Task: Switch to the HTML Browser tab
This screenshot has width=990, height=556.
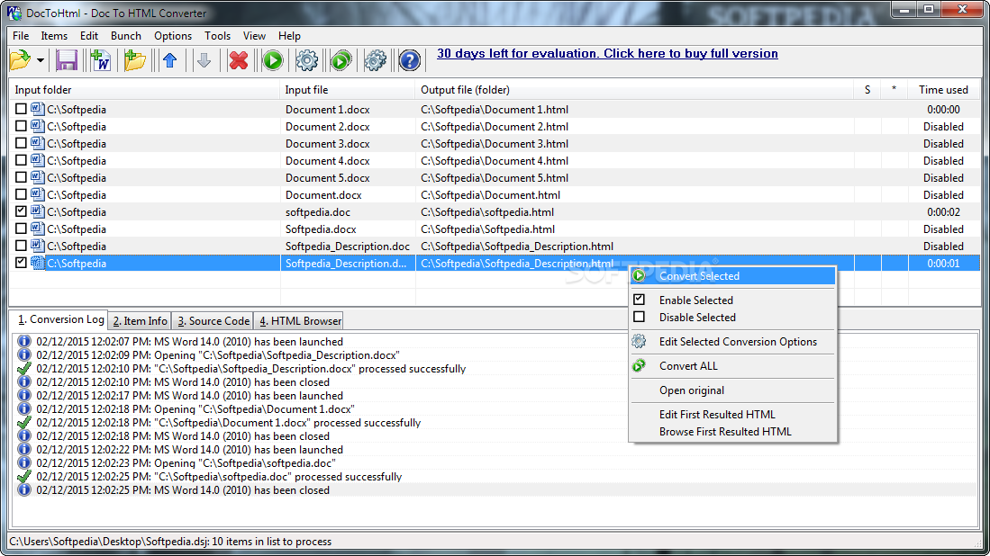Action: tap(300, 321)
